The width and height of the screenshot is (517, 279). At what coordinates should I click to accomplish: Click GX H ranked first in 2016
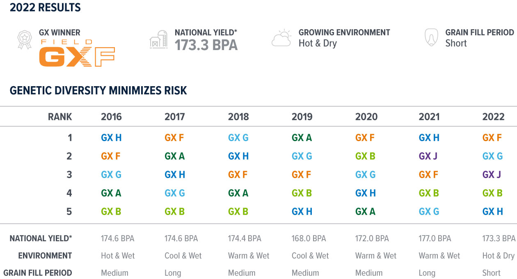point(111,138)
